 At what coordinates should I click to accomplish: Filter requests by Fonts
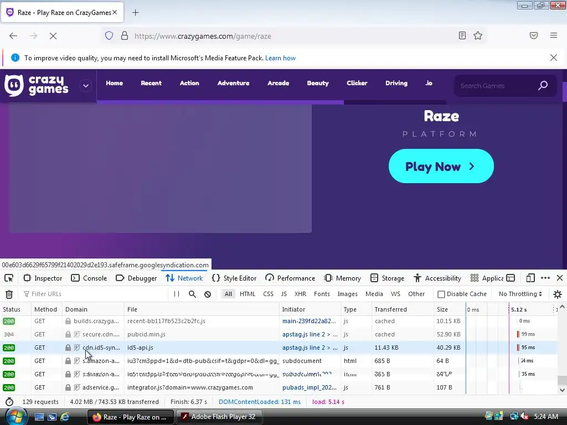pyautogui.click(x=322, y=294)
